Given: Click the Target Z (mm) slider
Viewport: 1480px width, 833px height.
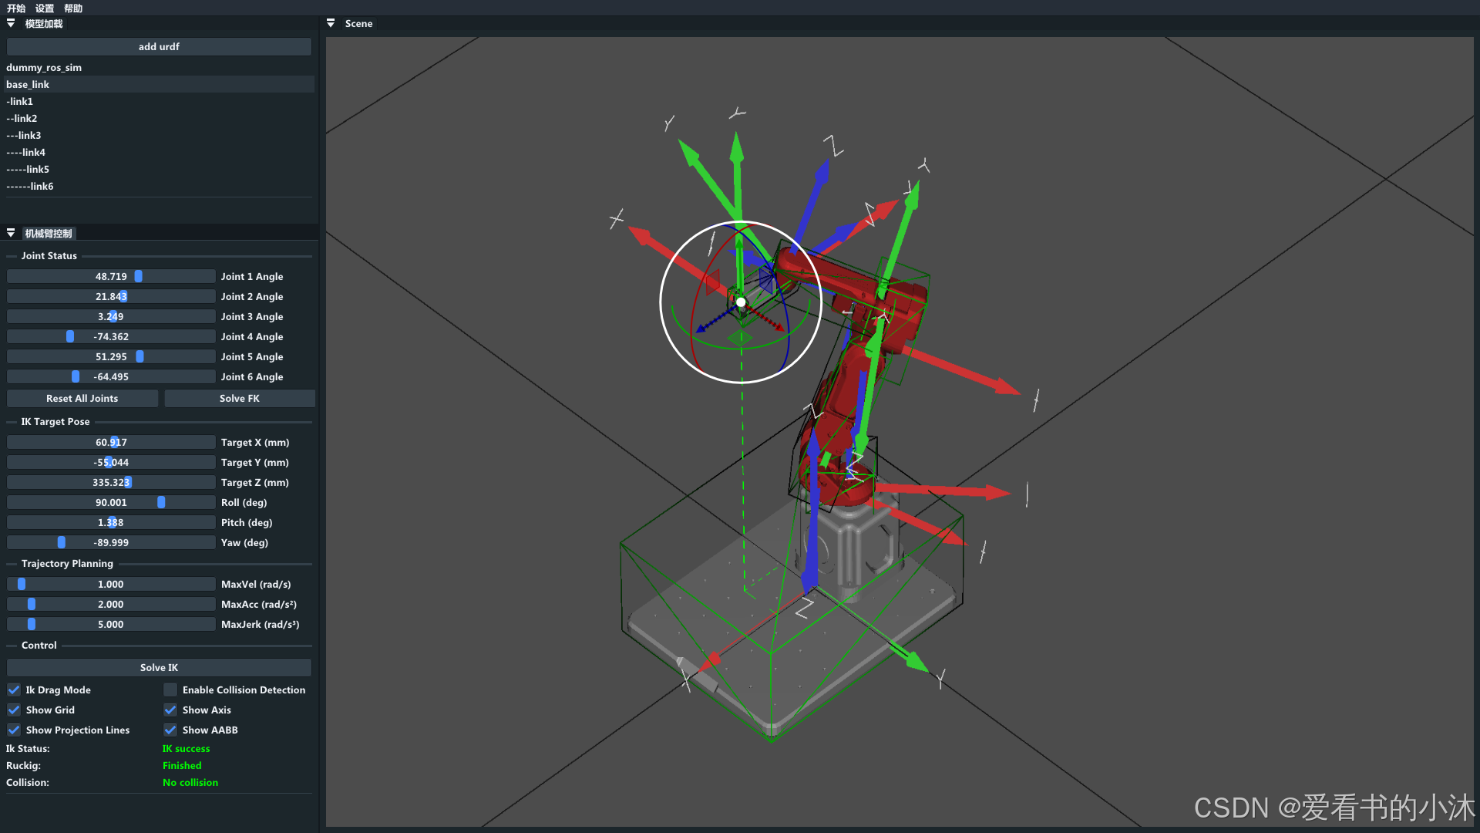Looking at the screenshot, I should (x=111, y=482).
